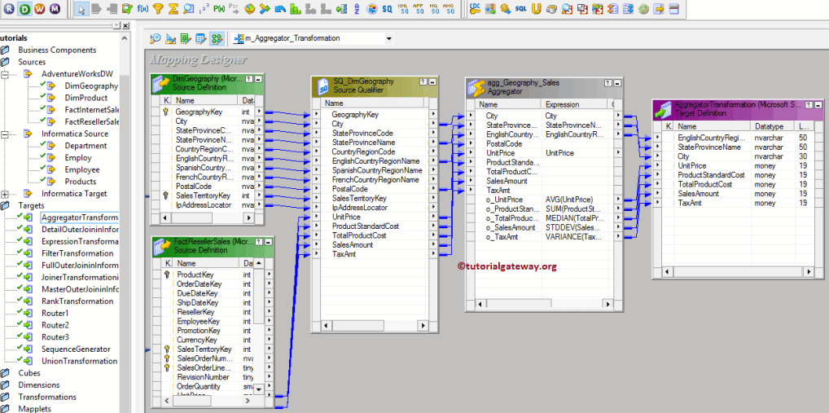Viewport: 829px width, 413px height.
Task: Show help for agg_Geography_Sales box
Action: tap(608, 83)
